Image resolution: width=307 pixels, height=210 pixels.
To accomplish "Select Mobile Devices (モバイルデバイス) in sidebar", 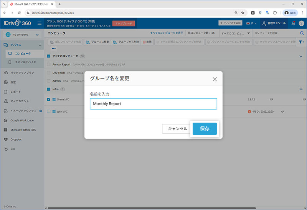I will 25,62.
